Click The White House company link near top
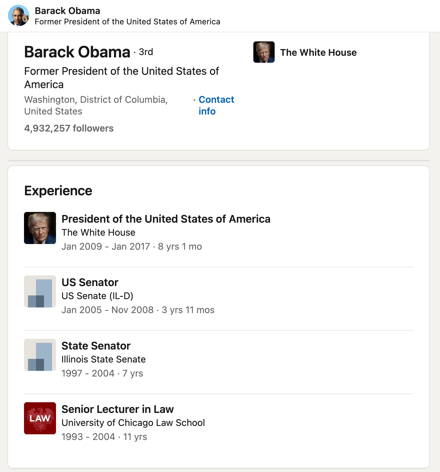440x472 pixels. 318,52
